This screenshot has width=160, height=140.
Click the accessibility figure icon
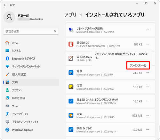7,114
